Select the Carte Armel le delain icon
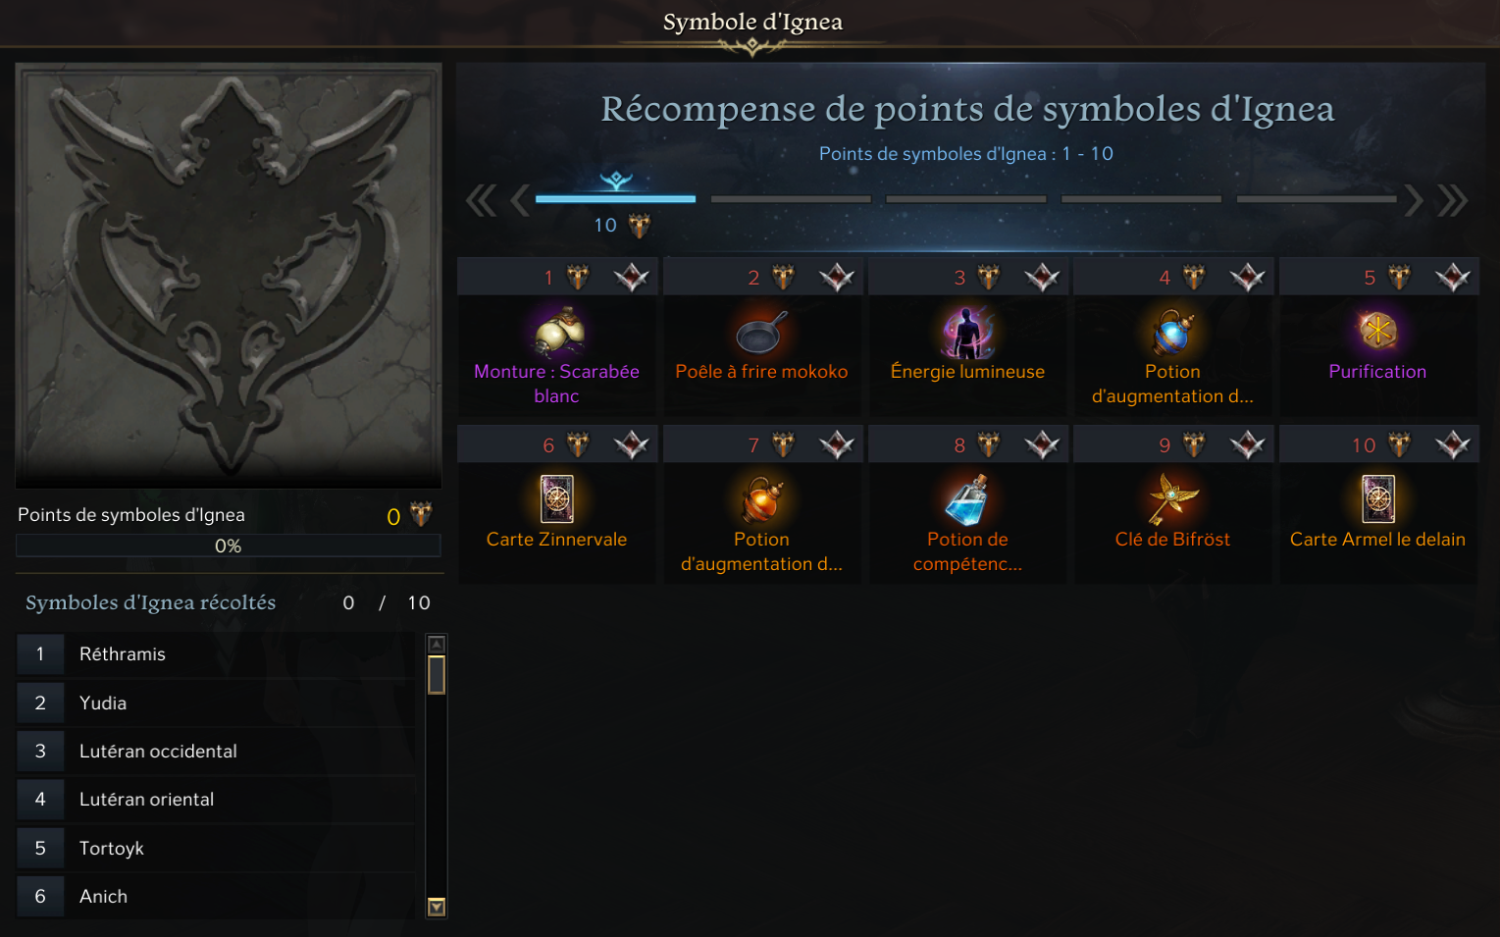Viewport: 1500px width, 937px height. point(1377,499)
